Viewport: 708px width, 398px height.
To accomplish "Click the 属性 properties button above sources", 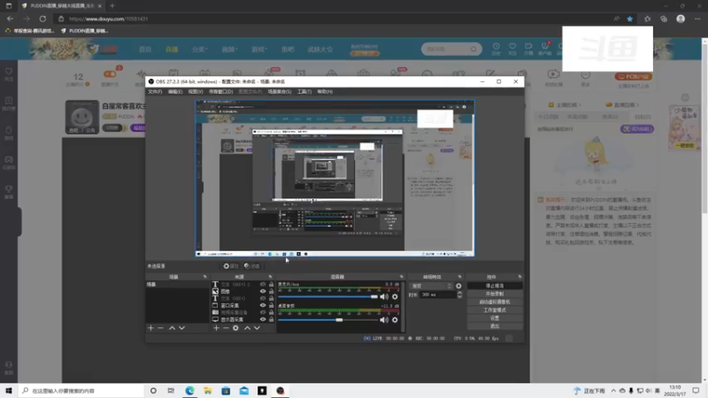I will (231, 266).
